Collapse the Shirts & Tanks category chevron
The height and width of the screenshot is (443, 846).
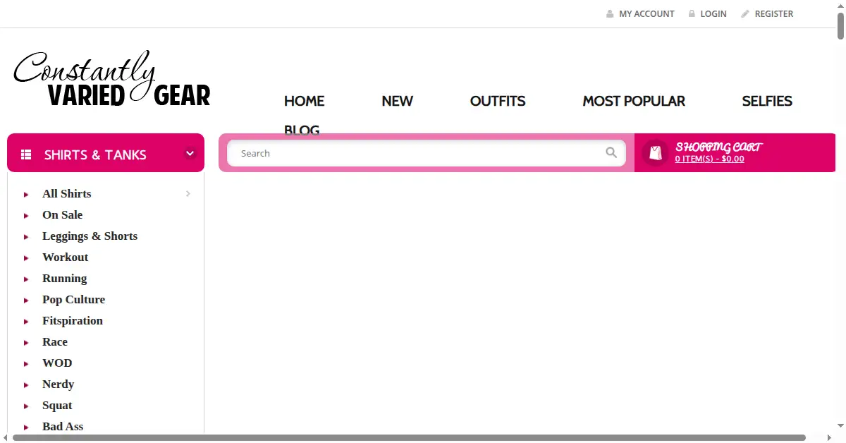coord(190,154)
